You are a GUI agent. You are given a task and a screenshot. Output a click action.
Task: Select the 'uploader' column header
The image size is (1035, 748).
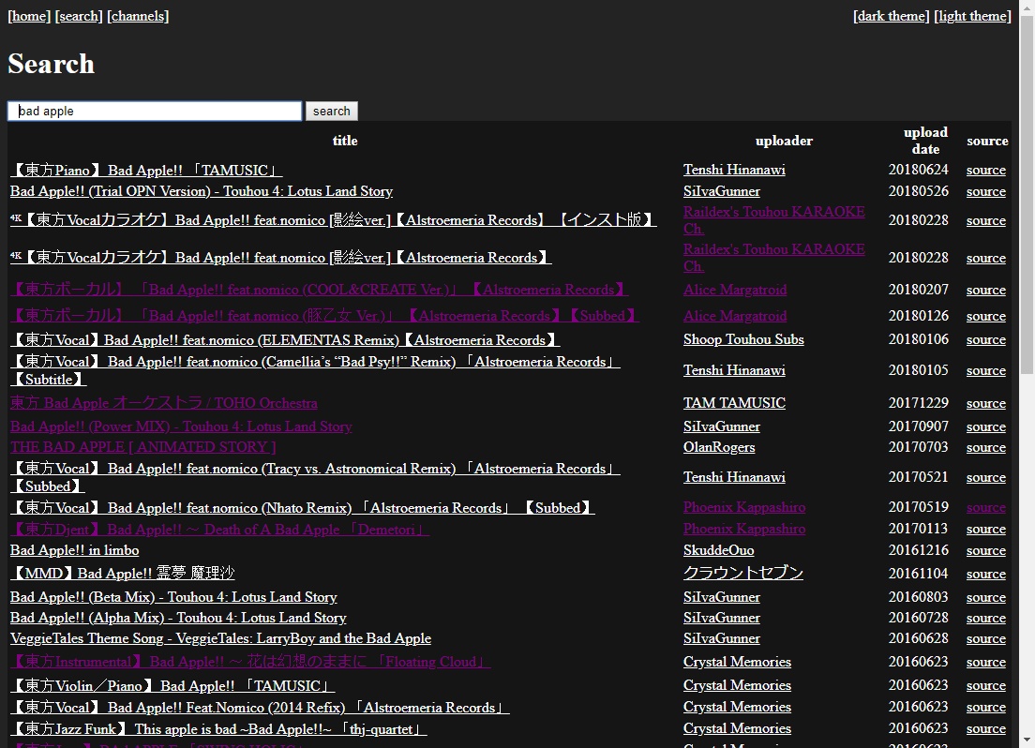784,141
